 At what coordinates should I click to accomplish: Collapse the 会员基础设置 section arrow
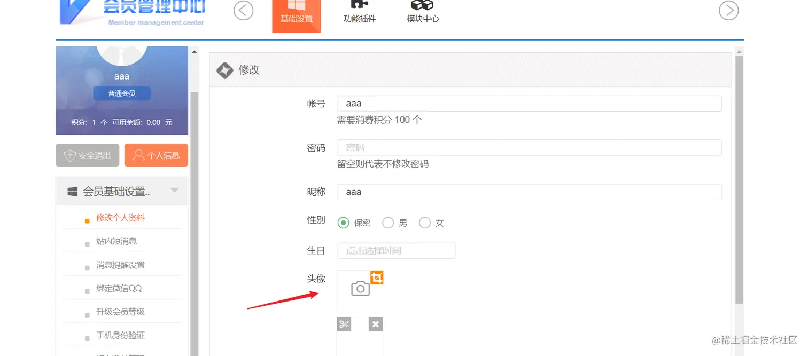174,191
